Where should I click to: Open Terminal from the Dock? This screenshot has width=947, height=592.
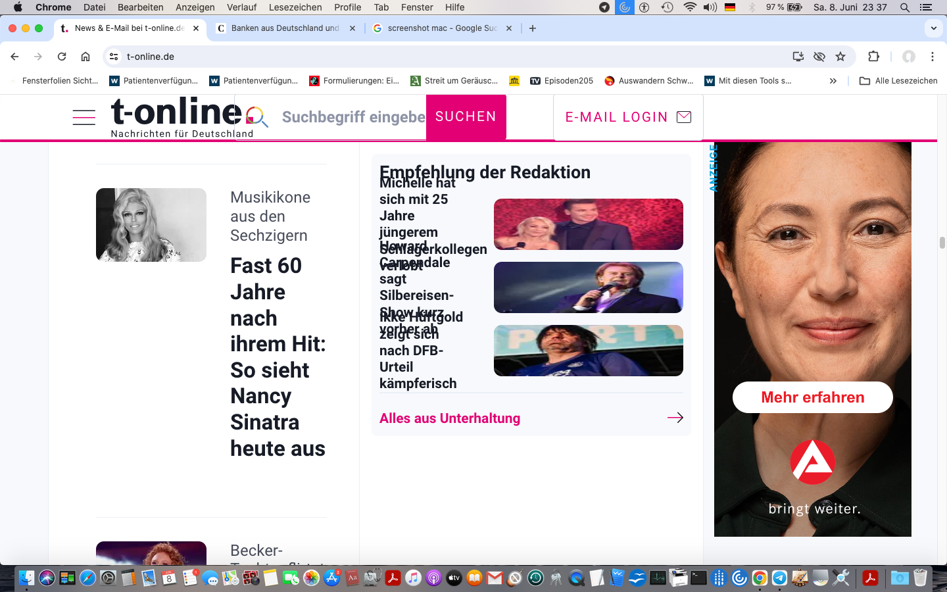(698, 578)
